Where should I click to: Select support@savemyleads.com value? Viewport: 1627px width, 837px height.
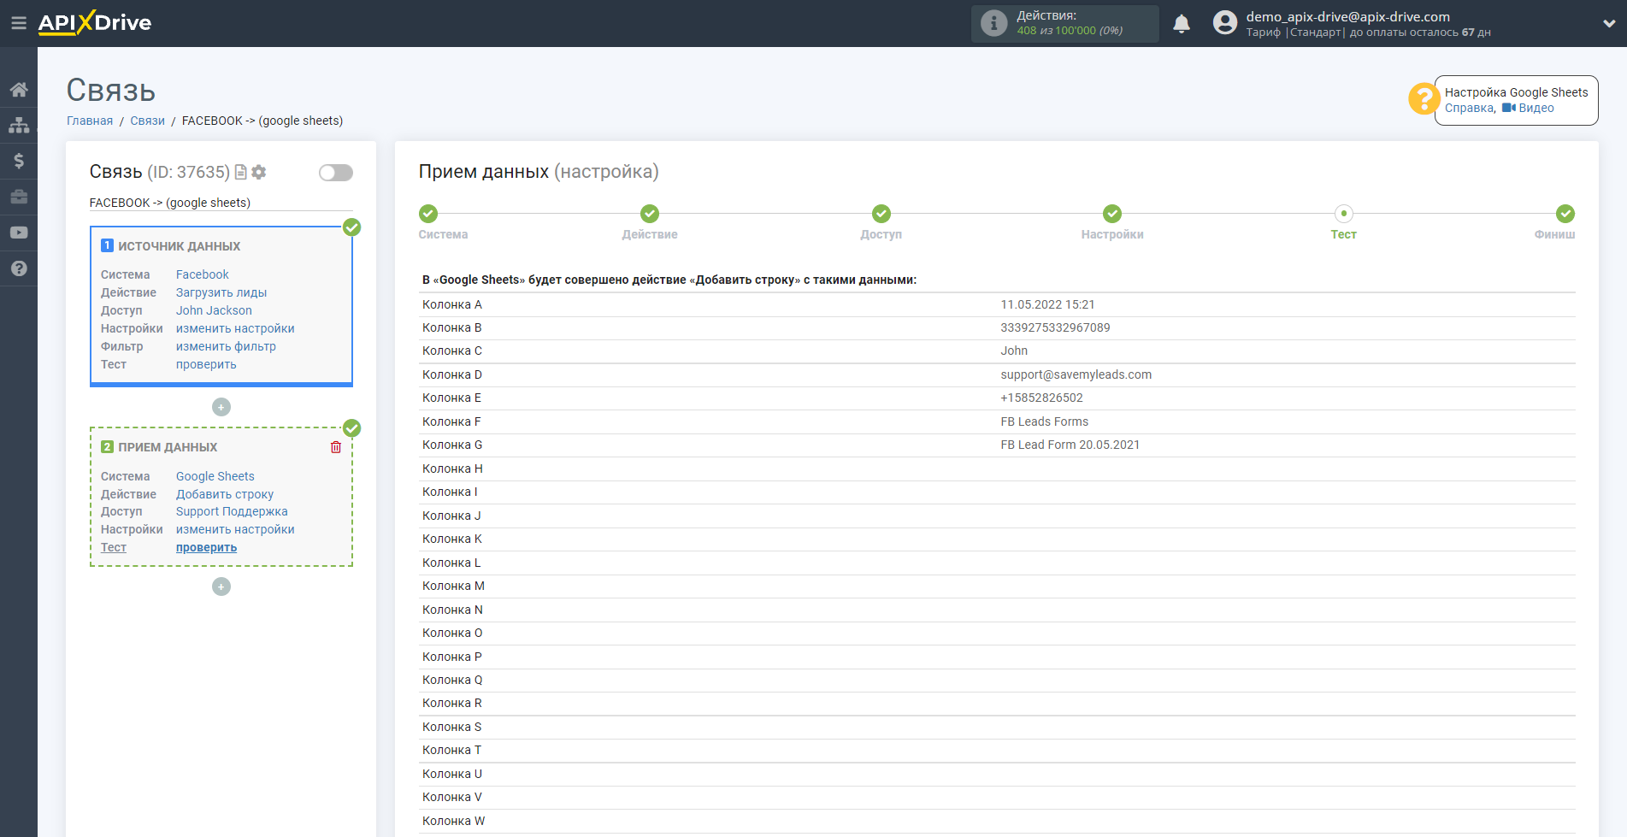[x=1076, y=374]
